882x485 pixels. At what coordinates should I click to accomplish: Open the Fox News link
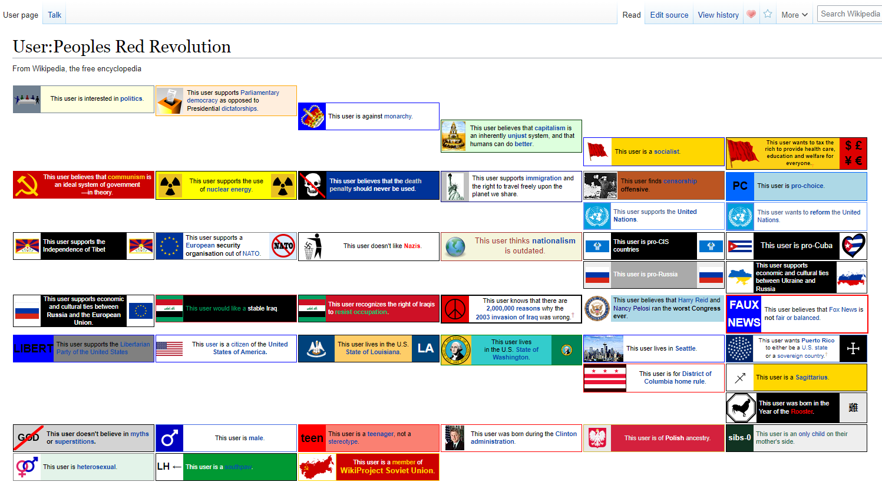click(843, 310)
